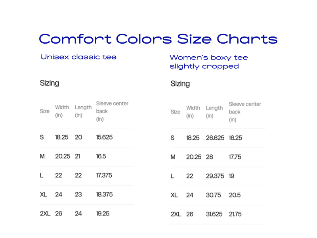Image resolution: width=317 pixels, height=238 pixels.
Task: Click the 17.375 sleeve value
Action: click(104, 175)
